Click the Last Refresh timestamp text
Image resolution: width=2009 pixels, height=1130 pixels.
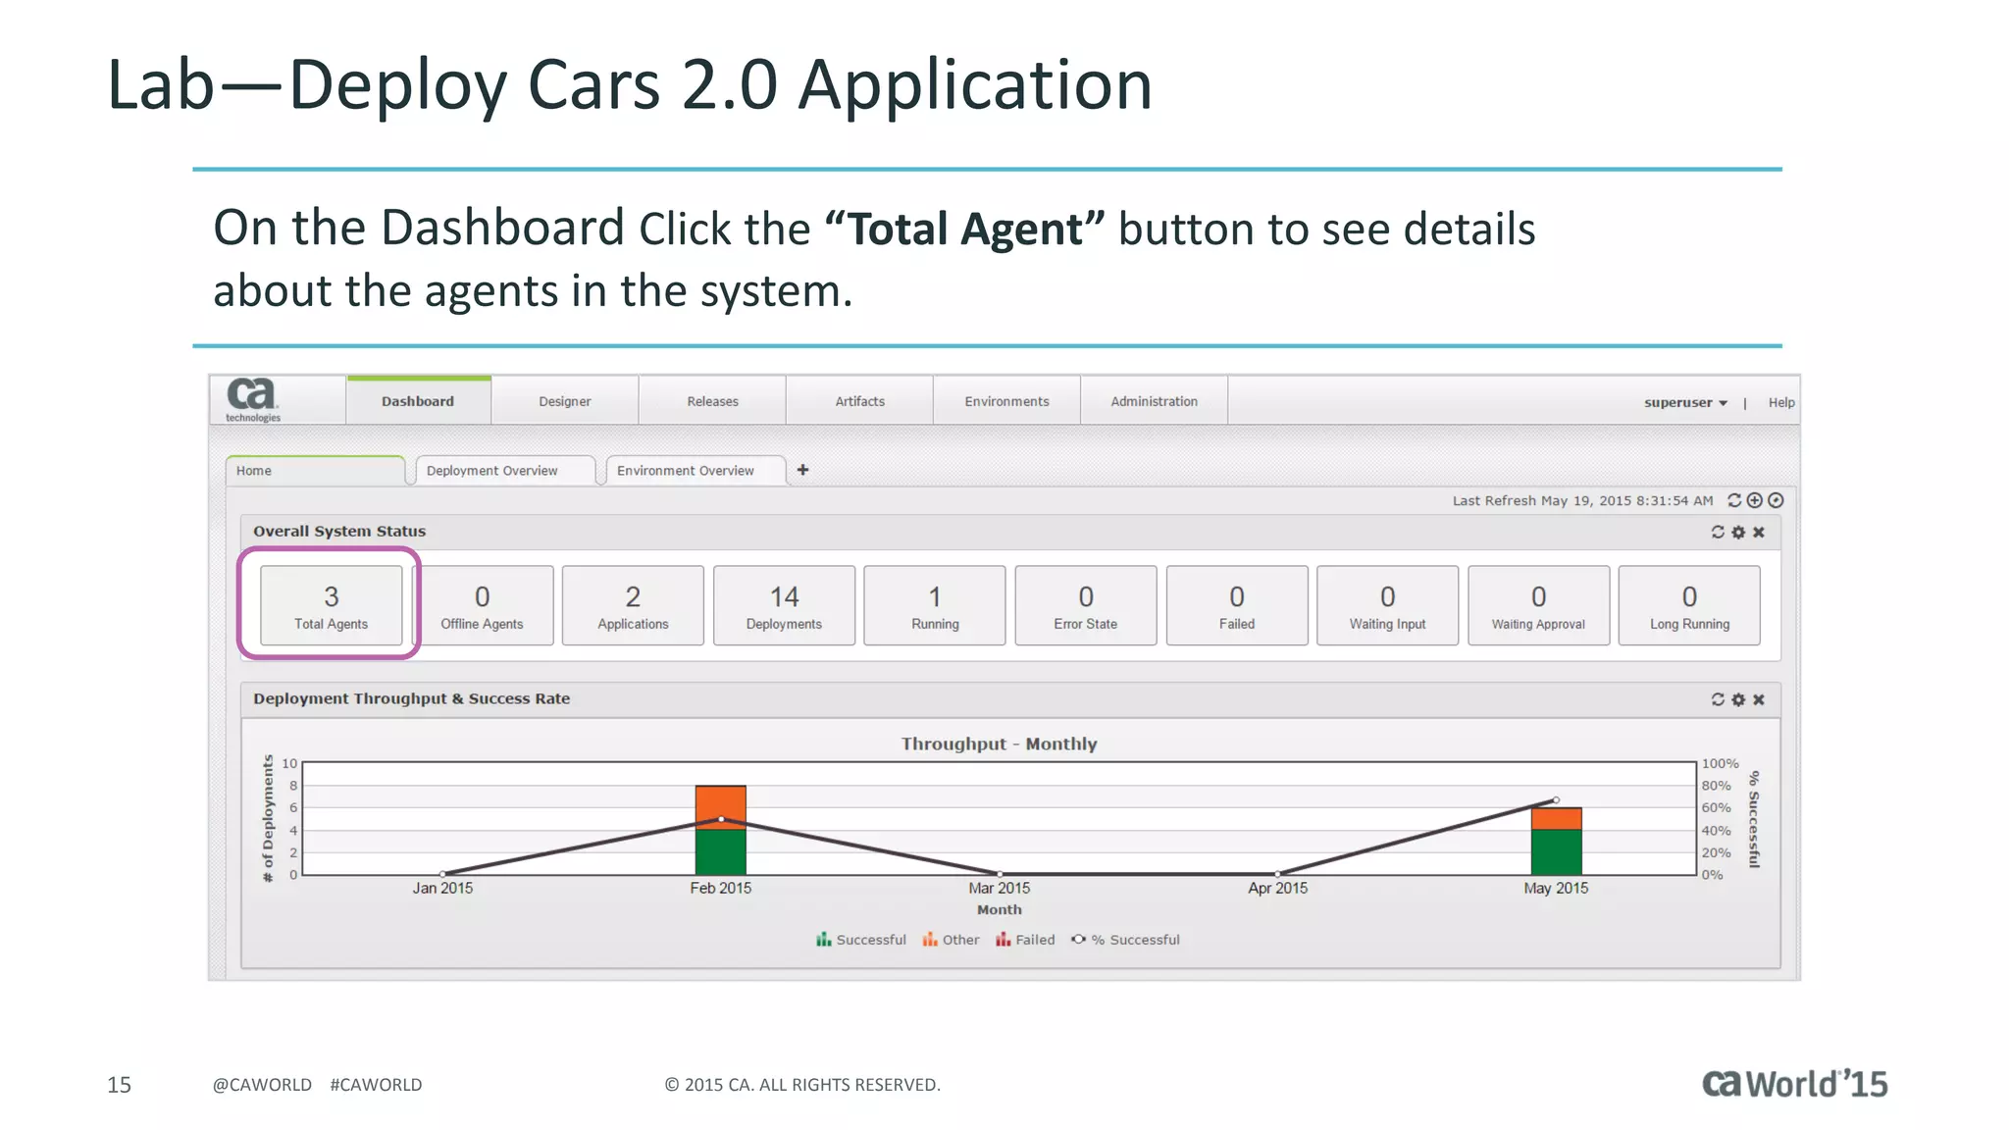pyautogui.click(x=1582, y=500)
